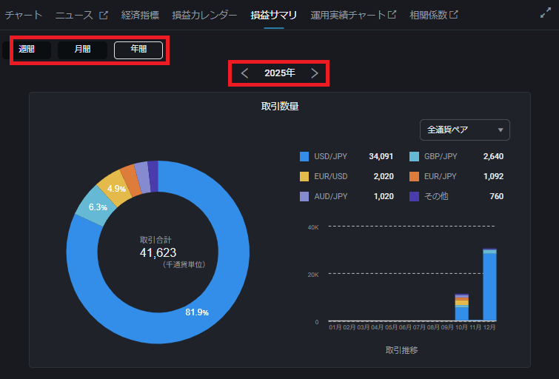Open the チャート tab
Image resolution: width=559 pixels, height=379 pixels.
pyautogui.click(x=24, y=15)
